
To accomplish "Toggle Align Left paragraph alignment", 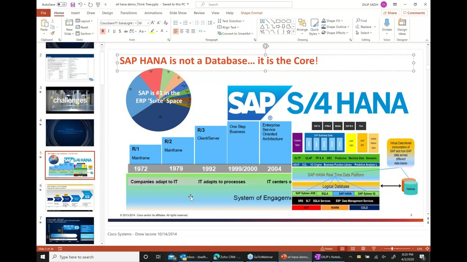I will [x=176, y=31].
